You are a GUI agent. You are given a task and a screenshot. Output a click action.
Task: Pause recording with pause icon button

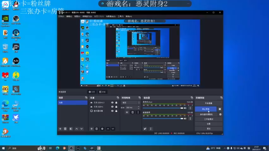click(220, 109)
